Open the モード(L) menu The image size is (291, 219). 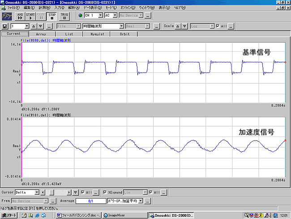[111, 8]
